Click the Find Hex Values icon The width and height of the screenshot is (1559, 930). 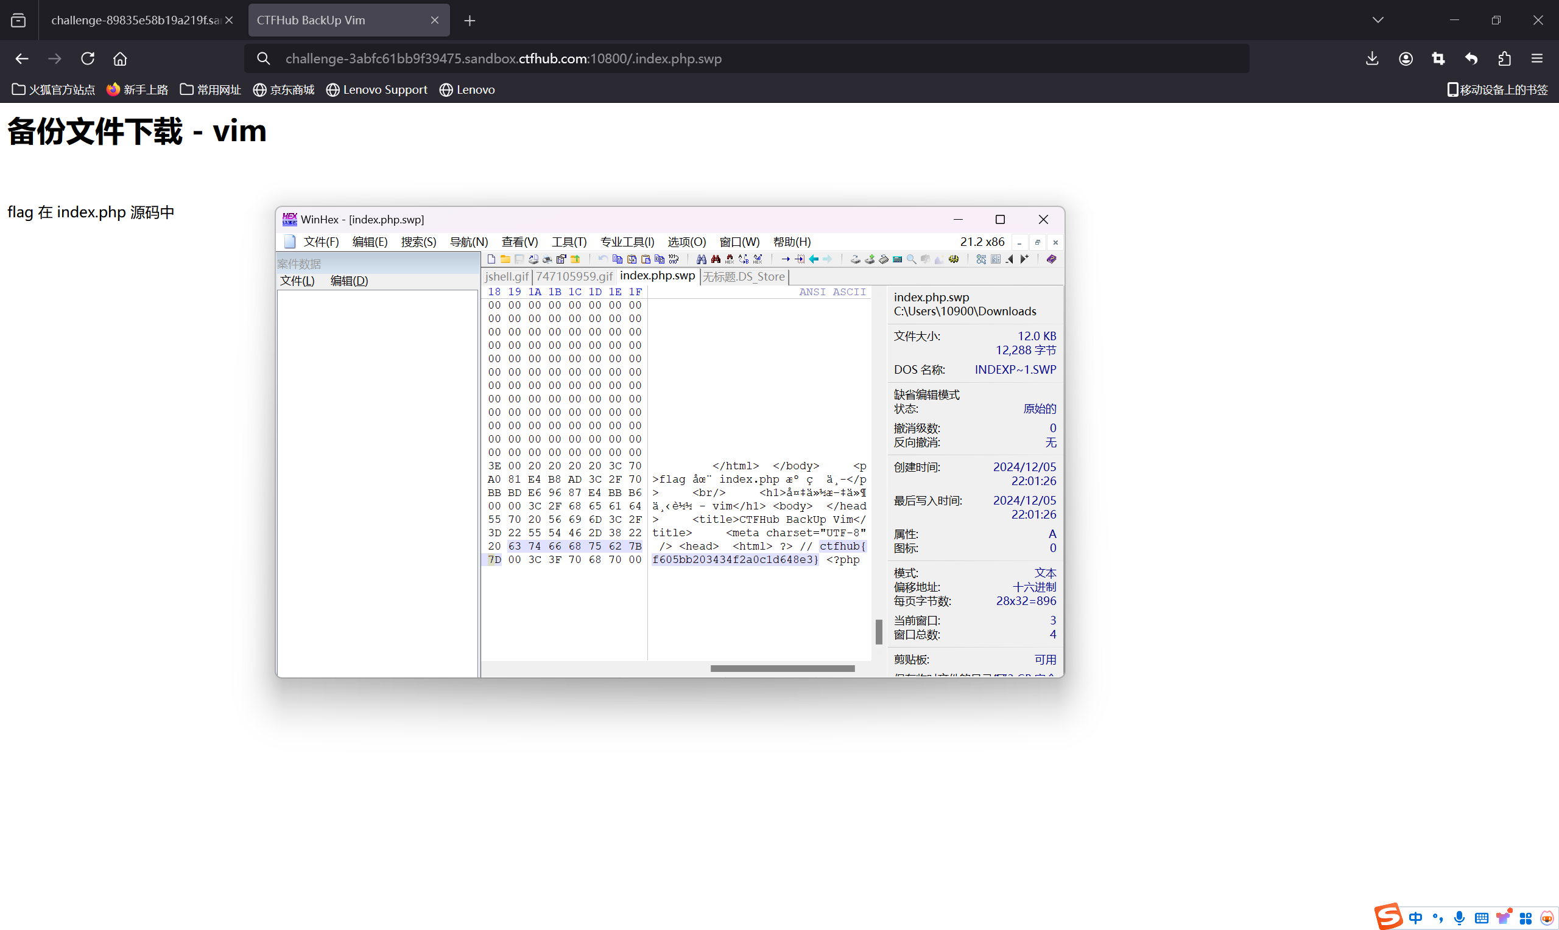click(730, 259)
